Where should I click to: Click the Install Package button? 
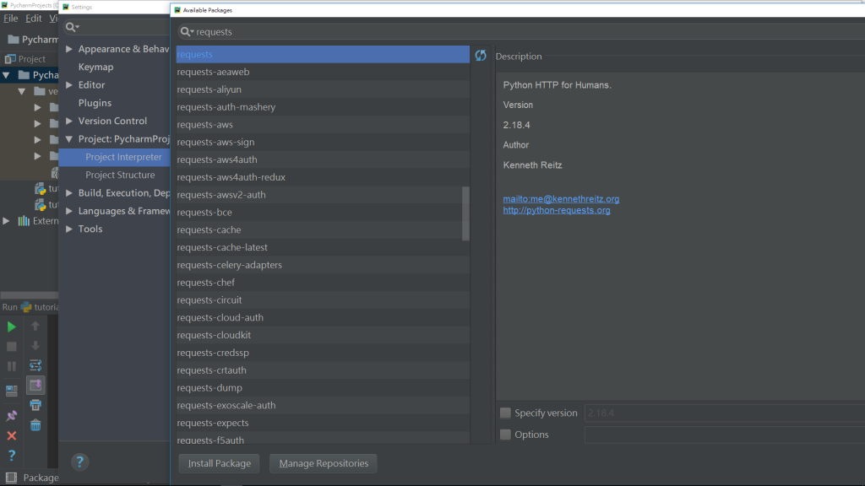pos(220,463)
